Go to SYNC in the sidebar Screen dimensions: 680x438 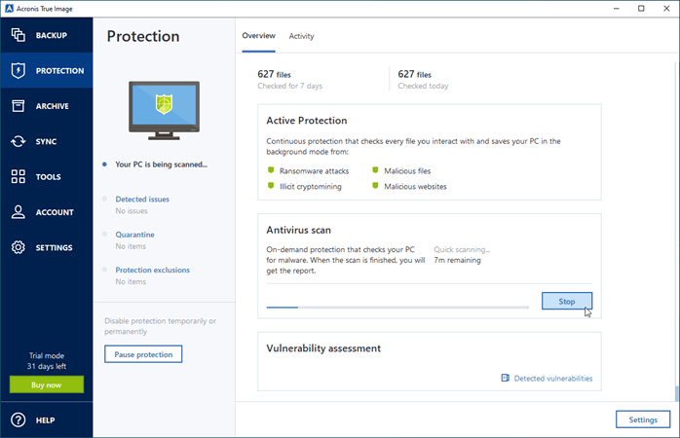[x=47, y=141]
